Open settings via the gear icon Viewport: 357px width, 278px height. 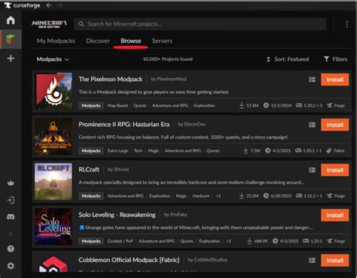(x=11, y=265)
